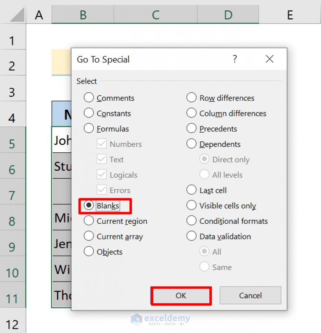Select the Objects radio option
Screen dimensions: 321x333
coord(103,252)
